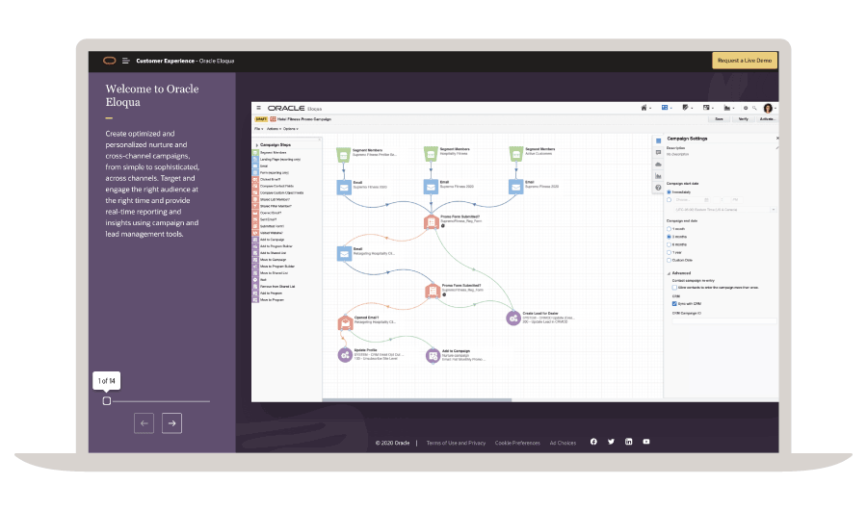
Task: Collapse the Advanced section in settings
Action: [x=669, y=272]
